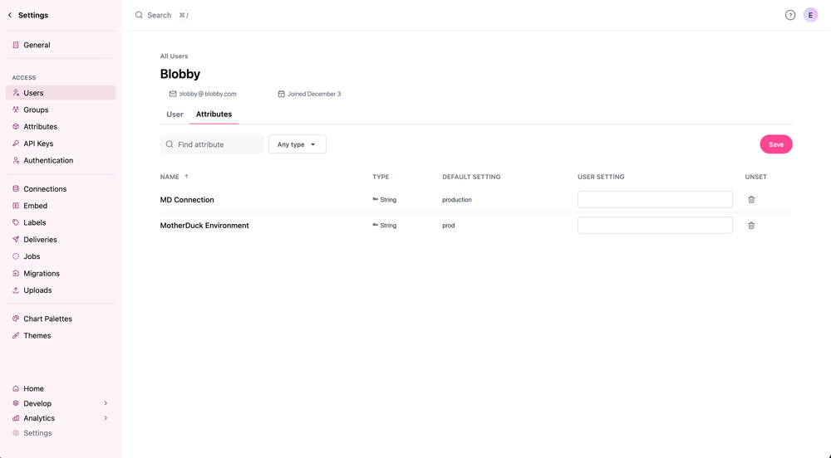Click the blobby@blobby.com email
831x458 pixels.
[x=208, y=94]
